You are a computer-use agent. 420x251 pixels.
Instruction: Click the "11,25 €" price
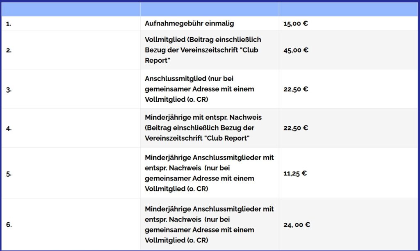[x=295, y=173]
